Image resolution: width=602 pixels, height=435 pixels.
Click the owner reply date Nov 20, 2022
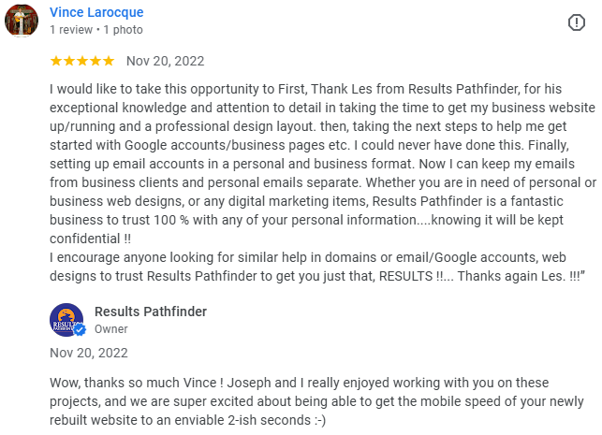[x=89, y=354]
